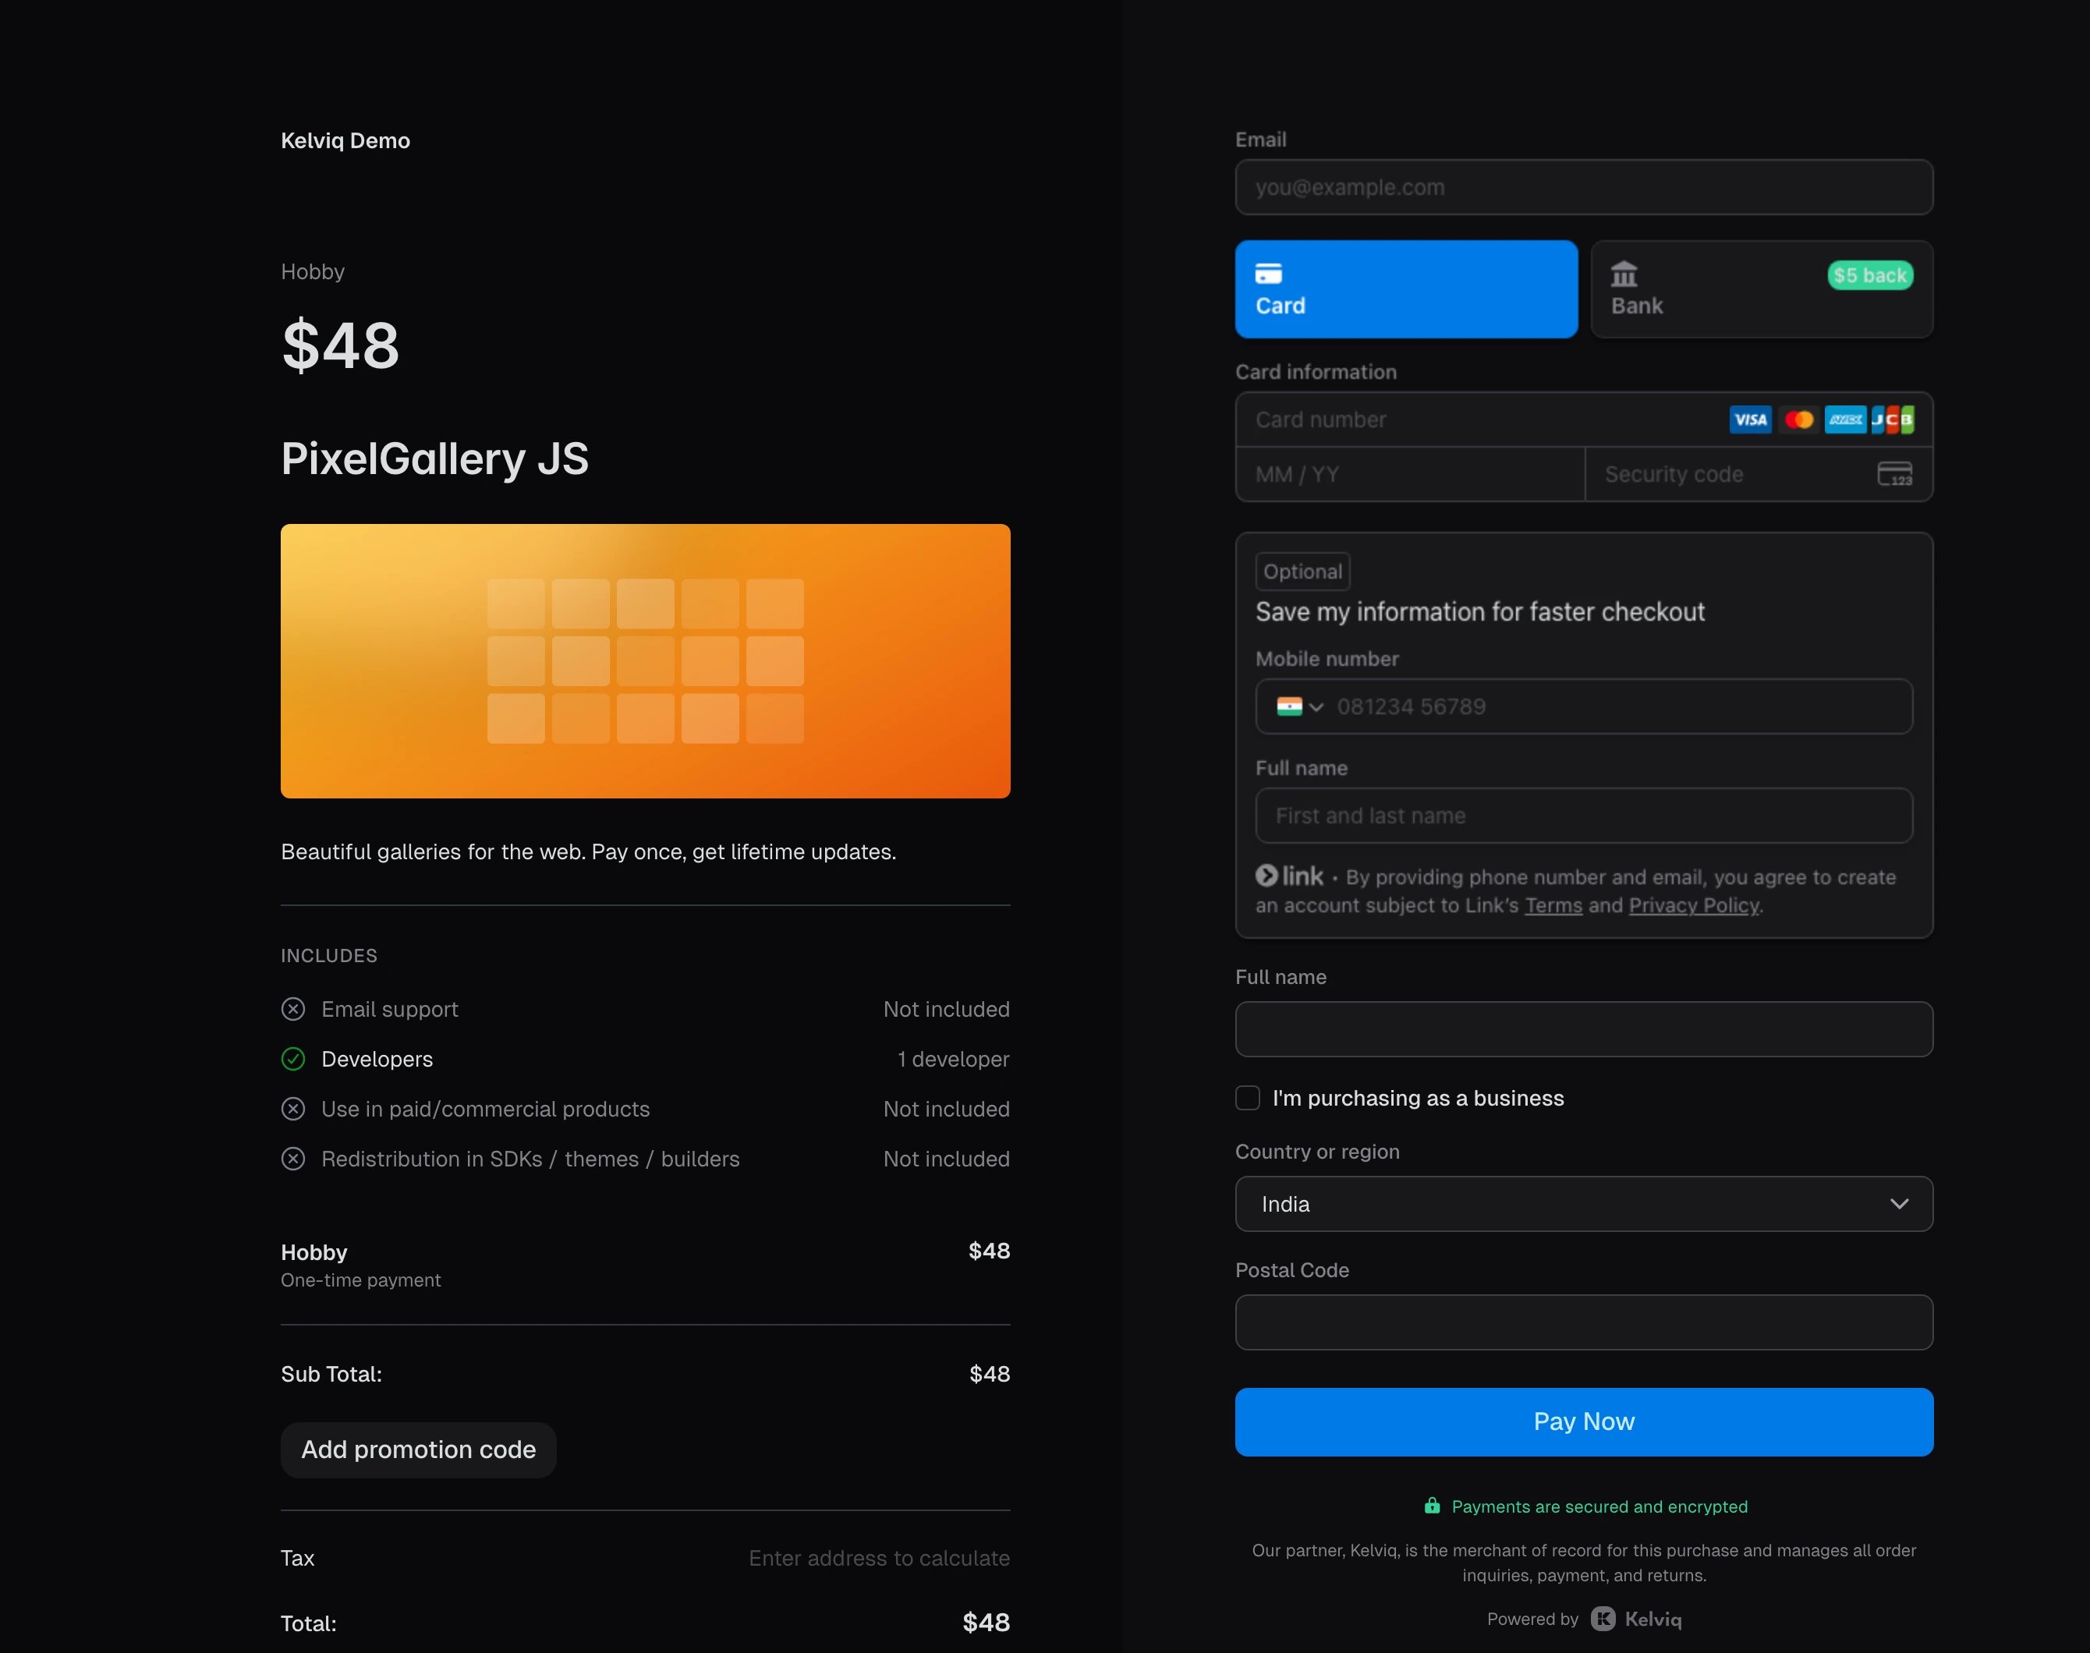This screenshot has height=1653, width=2090.
Task: Click the JCB card logo
Action: pyautogui.click(x=1893, y=419)
